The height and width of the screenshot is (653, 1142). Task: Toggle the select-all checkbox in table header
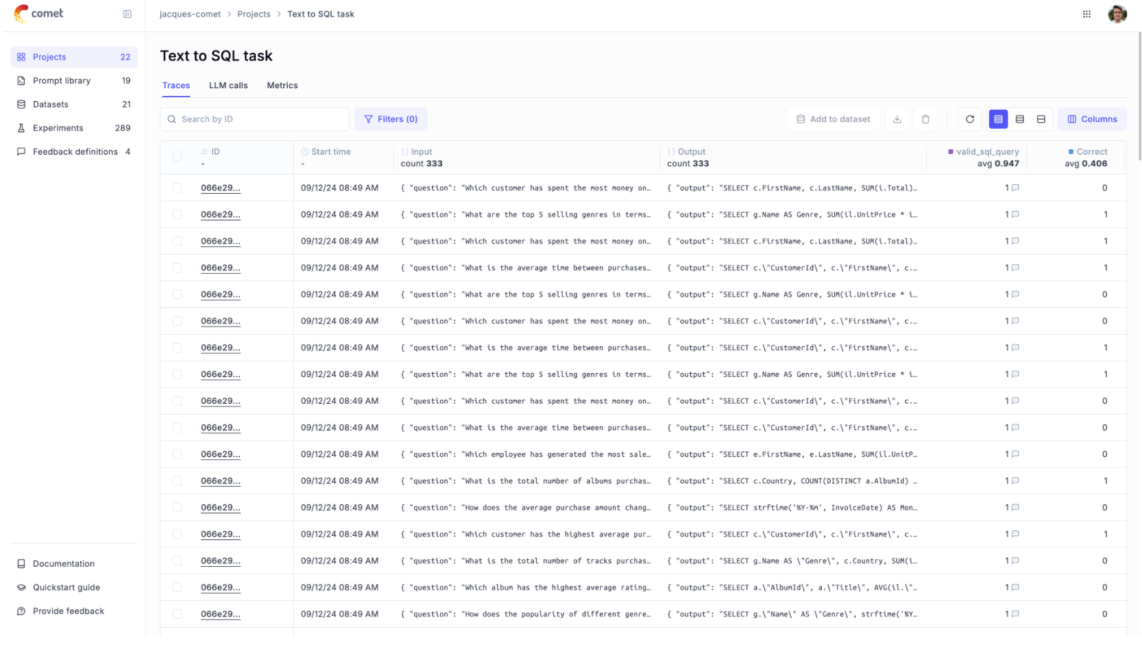pyautogui.click(x=177, y=157)
